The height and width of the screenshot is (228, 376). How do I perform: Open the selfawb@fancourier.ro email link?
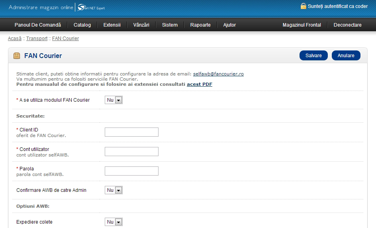218,74
